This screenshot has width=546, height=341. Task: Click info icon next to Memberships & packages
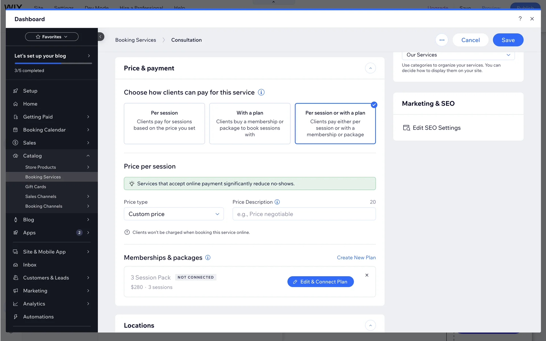point(208,258)
